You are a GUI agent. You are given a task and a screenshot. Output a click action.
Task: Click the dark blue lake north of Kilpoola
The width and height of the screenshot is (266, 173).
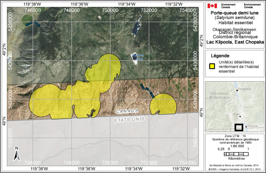click(x=136, y=29)
